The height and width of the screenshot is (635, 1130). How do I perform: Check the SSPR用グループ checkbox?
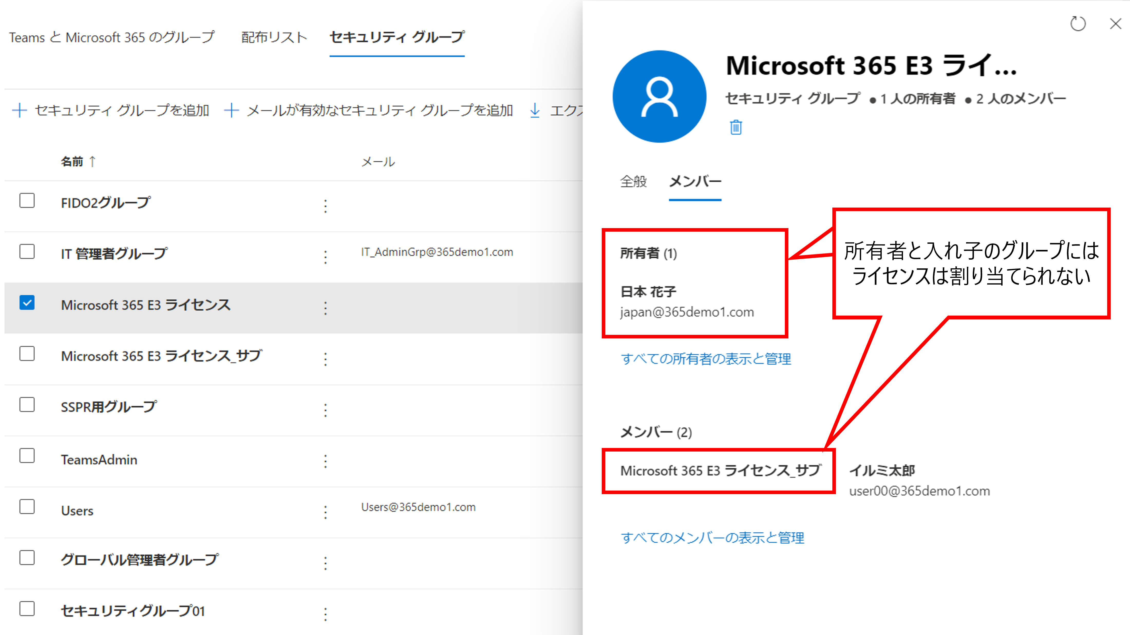tap(27, 405)
